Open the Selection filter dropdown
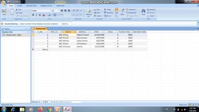The width and height of the screenshot is (199, 112). click(132, 10)
